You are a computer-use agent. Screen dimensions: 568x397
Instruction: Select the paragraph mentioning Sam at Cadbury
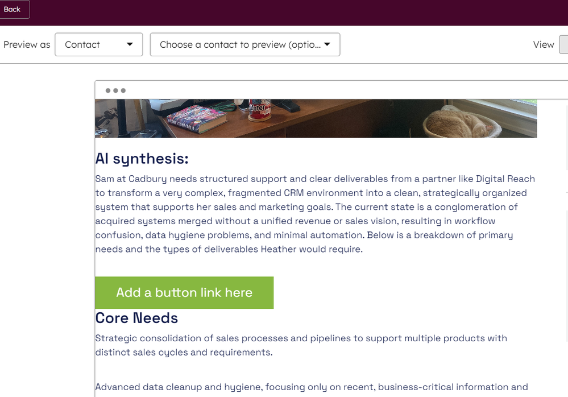pyautogui.click(x=315, y=213)
